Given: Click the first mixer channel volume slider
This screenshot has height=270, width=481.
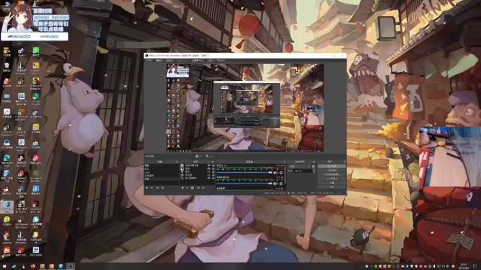Looking at the screenshot, I should tap(244, 173).
